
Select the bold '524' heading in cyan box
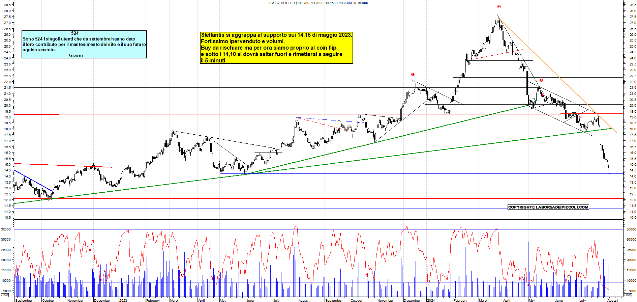(x=75, y=33)
